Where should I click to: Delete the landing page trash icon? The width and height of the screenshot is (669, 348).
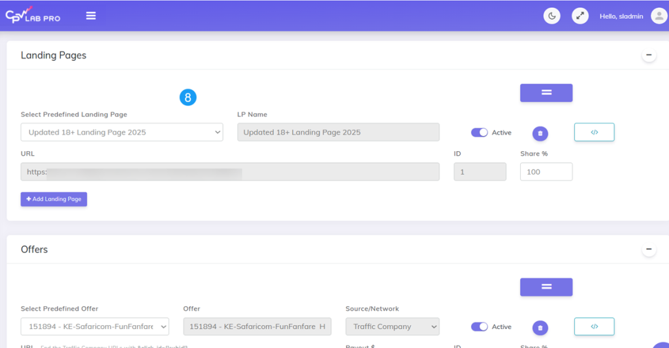coord(540,134)
